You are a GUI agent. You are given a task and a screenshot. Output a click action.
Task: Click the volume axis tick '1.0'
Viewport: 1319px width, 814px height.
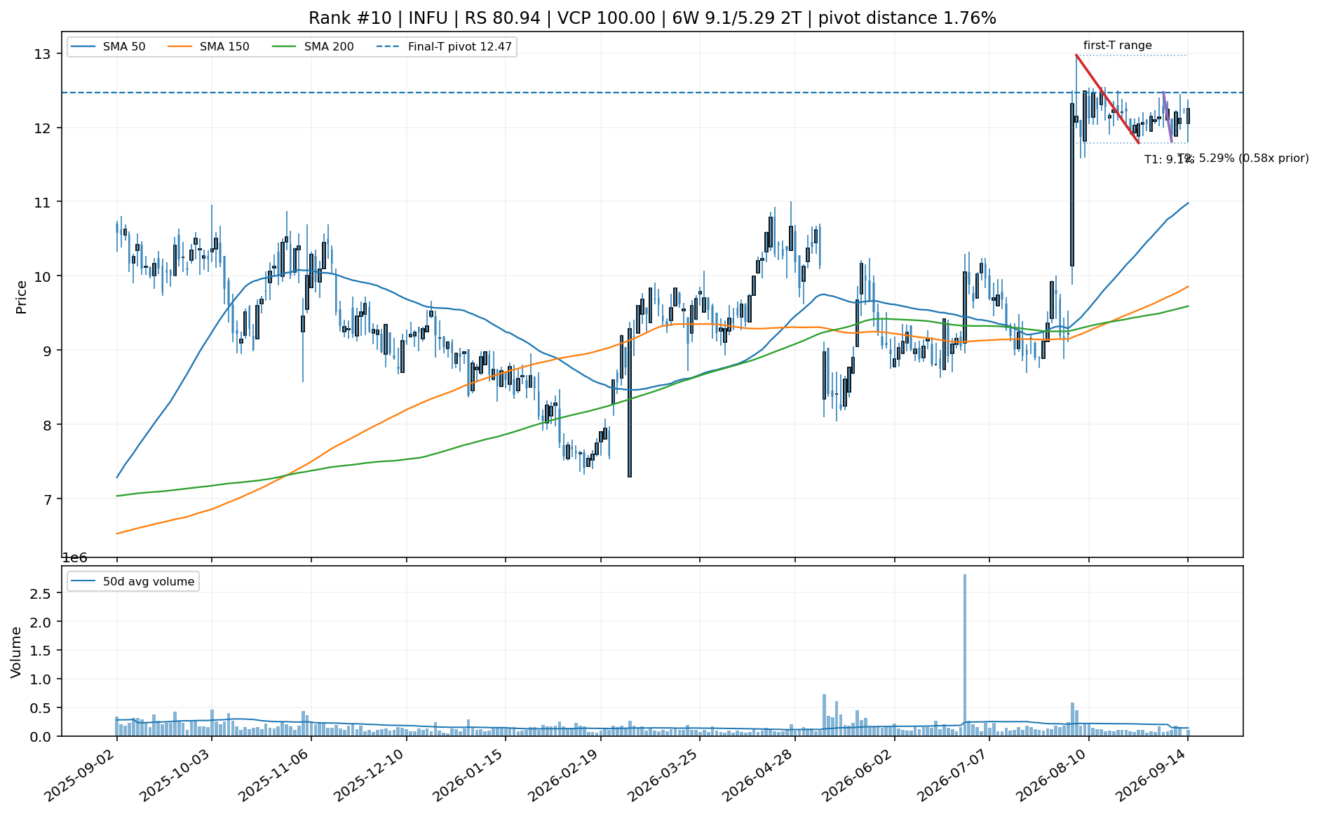coord(40,680)
